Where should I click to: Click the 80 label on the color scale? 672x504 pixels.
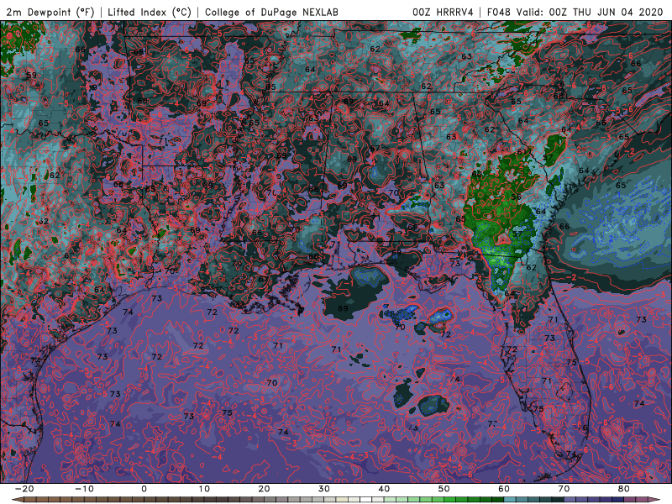(624, 489)
